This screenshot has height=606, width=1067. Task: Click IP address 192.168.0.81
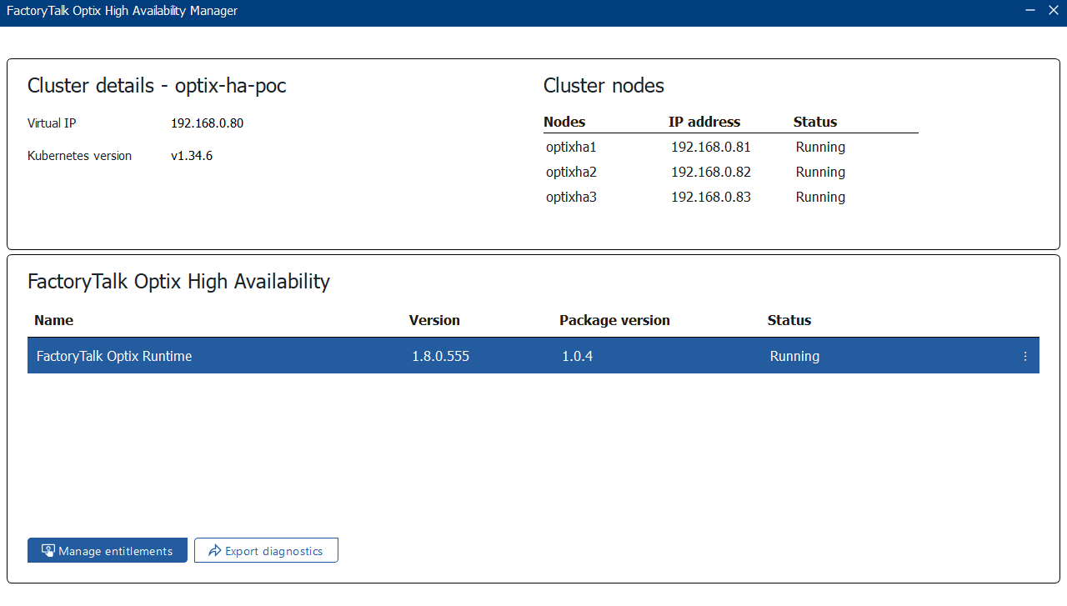pyautogui.click(x=711, y=148)
